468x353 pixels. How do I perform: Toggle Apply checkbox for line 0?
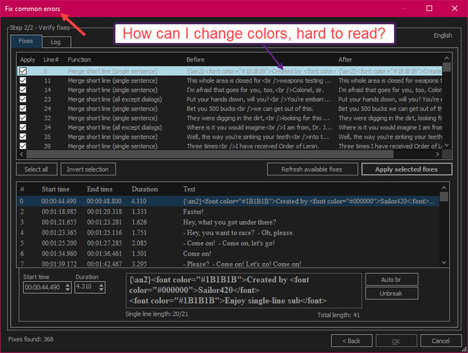[23, 71]
